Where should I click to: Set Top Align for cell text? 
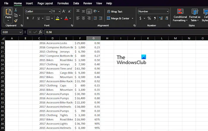click(78, 11)
